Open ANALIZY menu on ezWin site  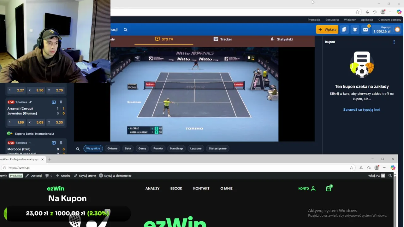(152, 189)
